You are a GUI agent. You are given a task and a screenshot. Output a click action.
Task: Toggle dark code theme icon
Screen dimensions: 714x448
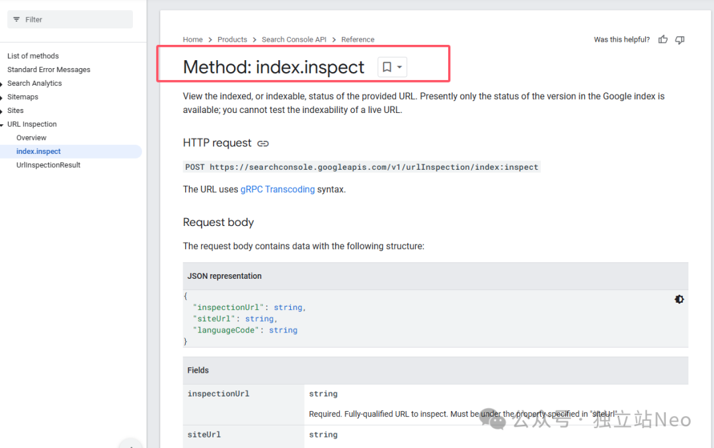[x=679, y=299]
